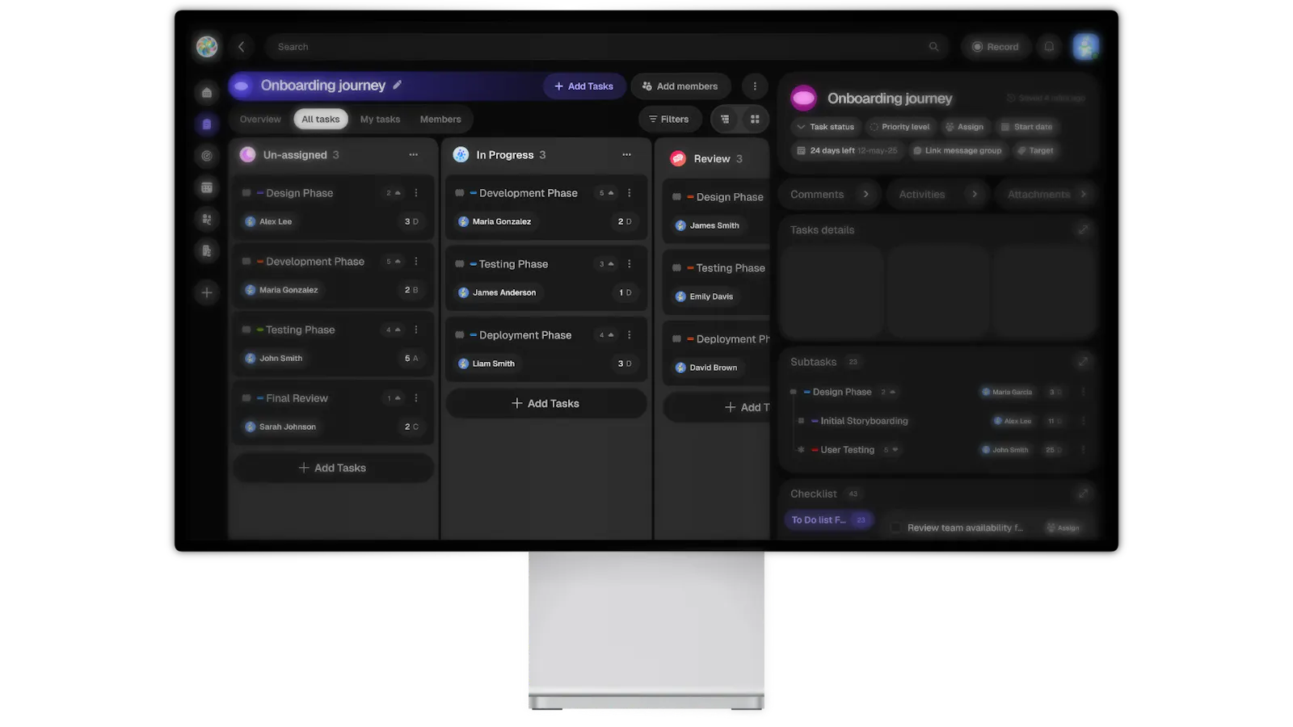Expand the Tasks details panel
This screenshot has height=727, width=1293.
click(x=1083, y=230)
